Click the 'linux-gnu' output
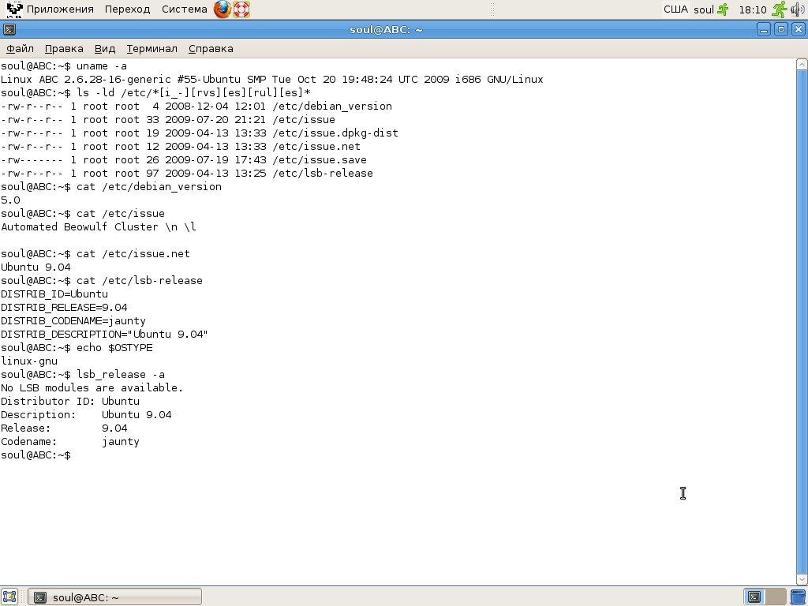The width and height of the screenshot is (808, 606). [x=29, y=361]
